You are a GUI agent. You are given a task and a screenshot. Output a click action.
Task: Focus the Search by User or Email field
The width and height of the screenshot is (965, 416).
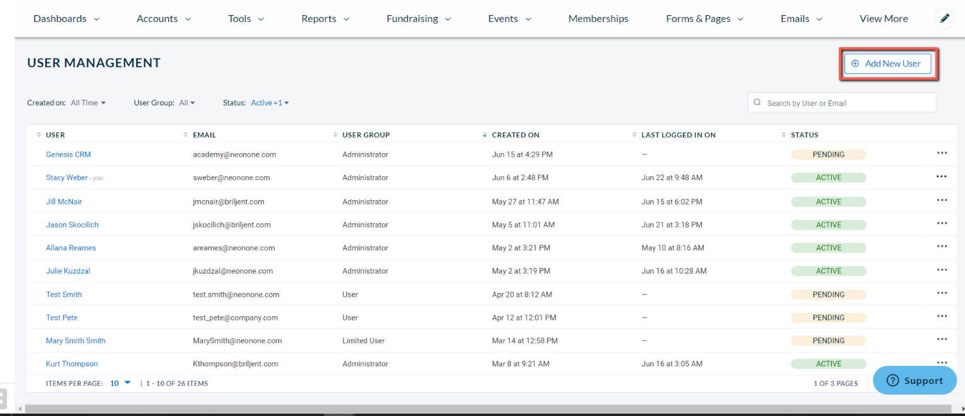pos(842,103)
